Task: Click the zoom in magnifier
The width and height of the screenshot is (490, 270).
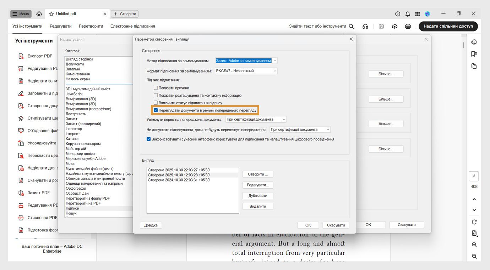Action: coord(474,245)
